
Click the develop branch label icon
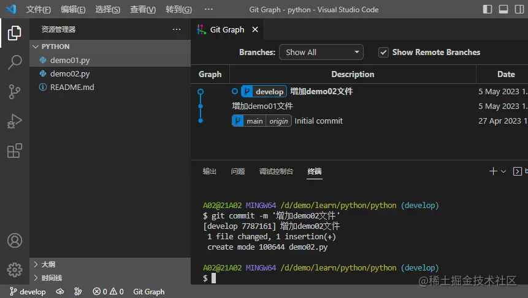coord(247,91)
